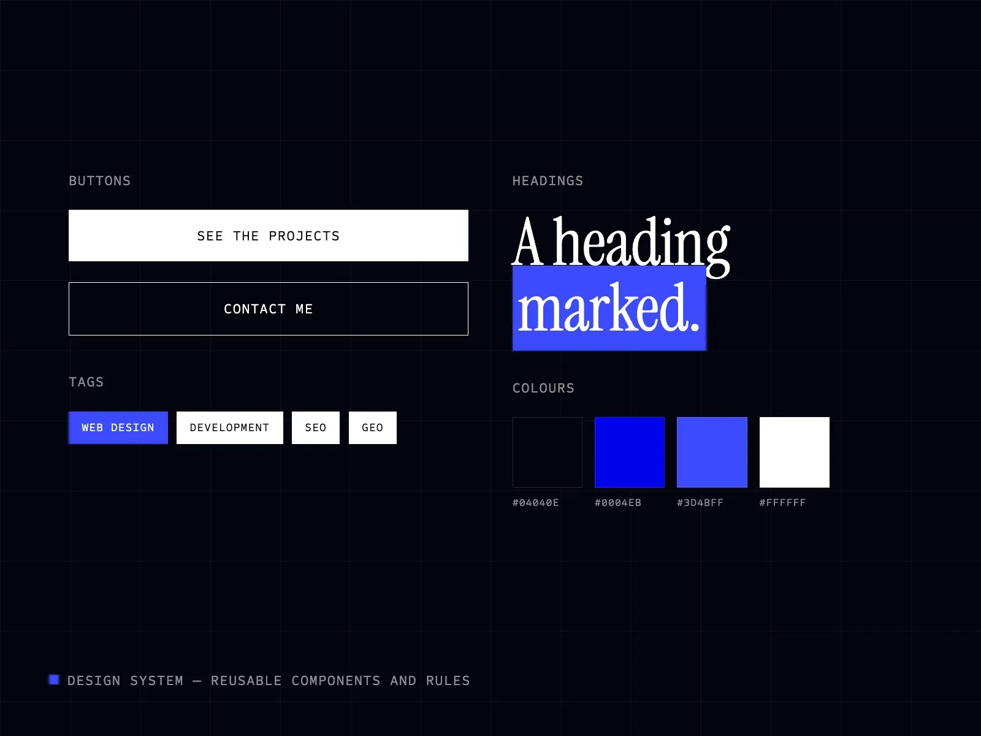Click the #3D4BFF hex code text
Image resolution: width=981 pixels, height=736 pixels.
[x=700, y=503]
